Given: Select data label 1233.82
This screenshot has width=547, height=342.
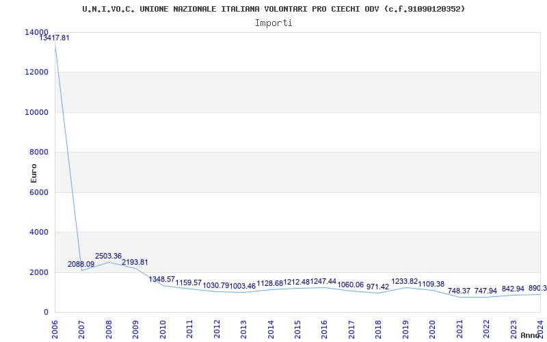Looking at the screenshot, I should tap(404, 281).
